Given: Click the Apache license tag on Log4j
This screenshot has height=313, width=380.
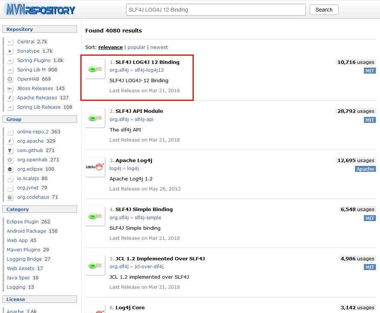Looking at the screenshot, I should [365, 169].
